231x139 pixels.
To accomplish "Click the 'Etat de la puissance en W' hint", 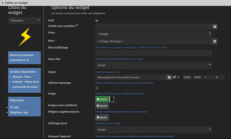I will coord(108,72).
